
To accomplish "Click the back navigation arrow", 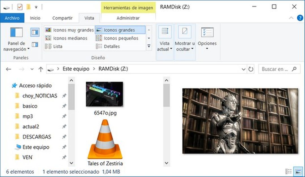I will tap(8, 69).
